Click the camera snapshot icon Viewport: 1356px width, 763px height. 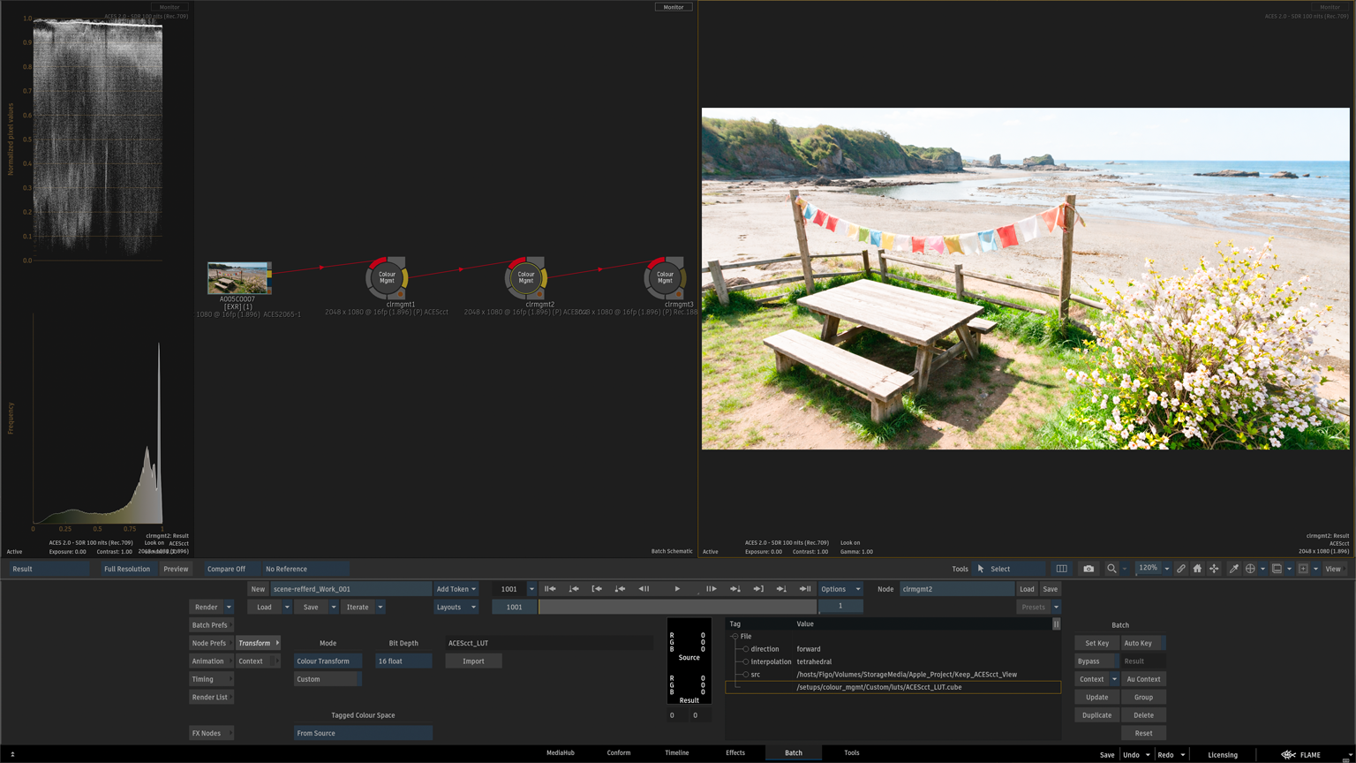(x=1089, y=569)
